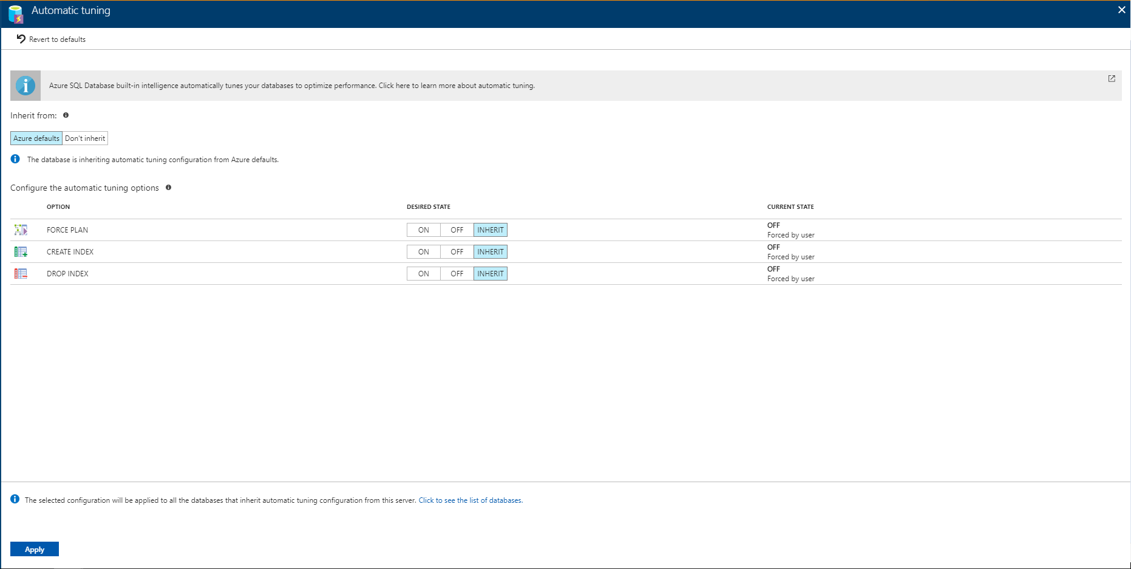The width and height of the screenshot is (1131, 569).
Task: Click the info icon near the bottom configuration notice
Action: coord(15,499)
